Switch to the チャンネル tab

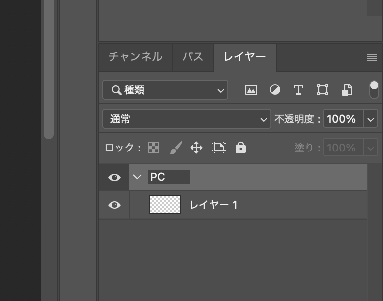135,57
